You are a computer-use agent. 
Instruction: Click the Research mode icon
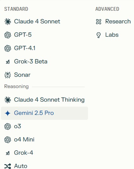click(99, 22)
